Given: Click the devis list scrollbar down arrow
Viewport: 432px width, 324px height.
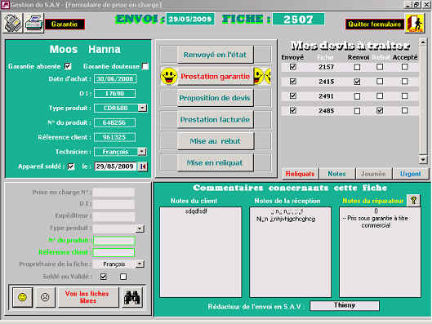Looking at the screenshot, I should [423, 159].
